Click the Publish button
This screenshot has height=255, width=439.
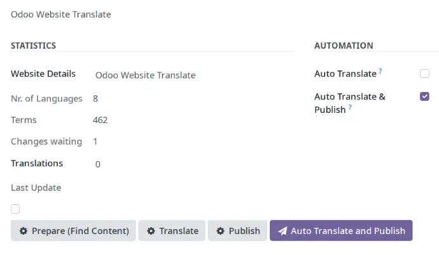pyautogui.click(x=237, y=231)
